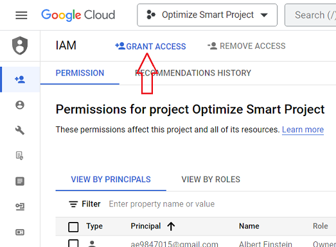
Task: Open the Service Accounts sidebar icon
Action: pos(20,207)
